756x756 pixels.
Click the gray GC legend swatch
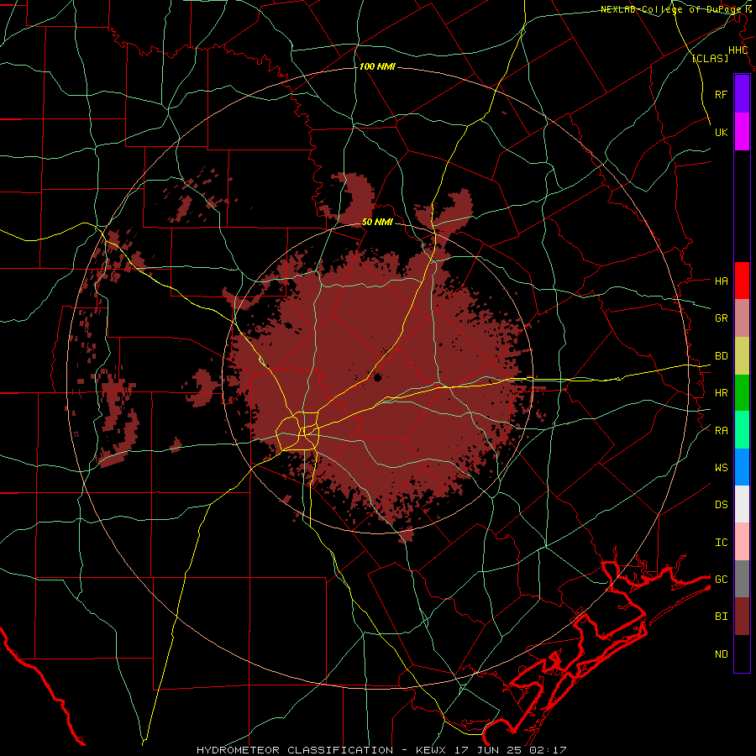(742, 579)
